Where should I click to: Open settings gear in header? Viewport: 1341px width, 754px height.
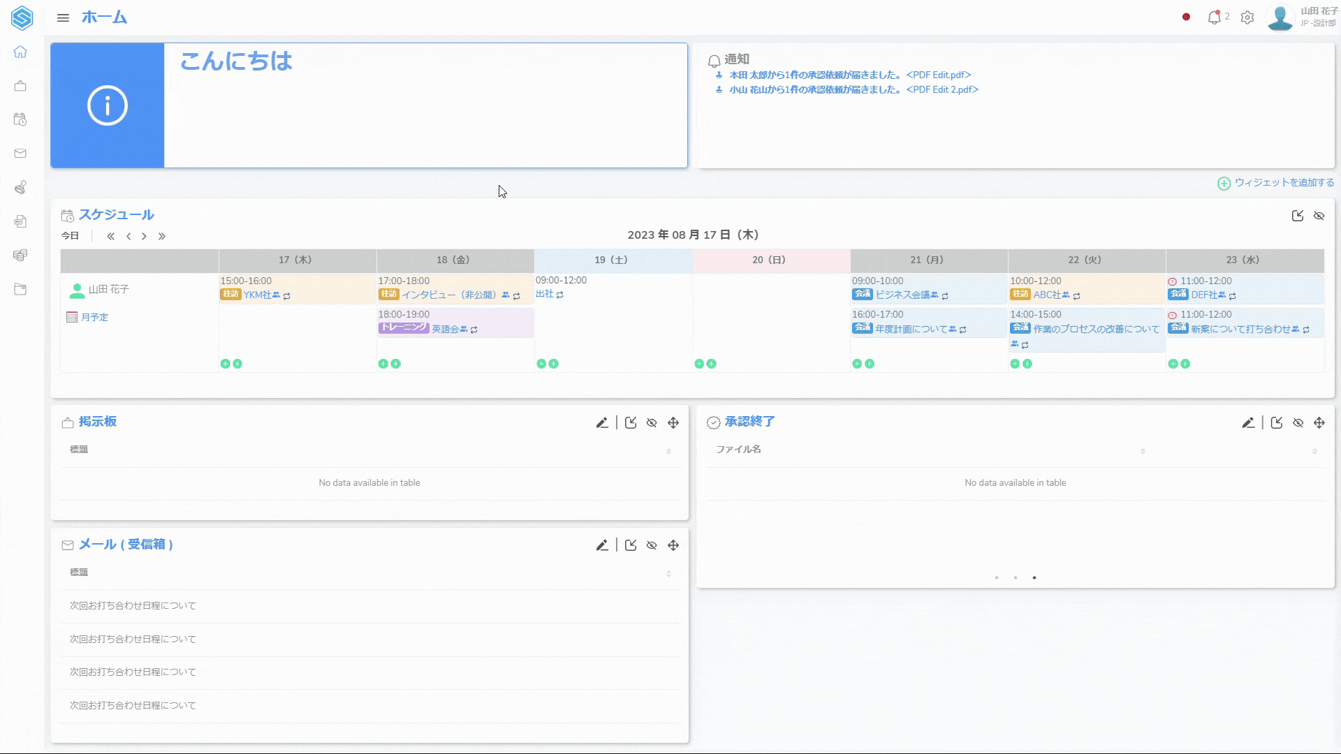[1247, 17]
